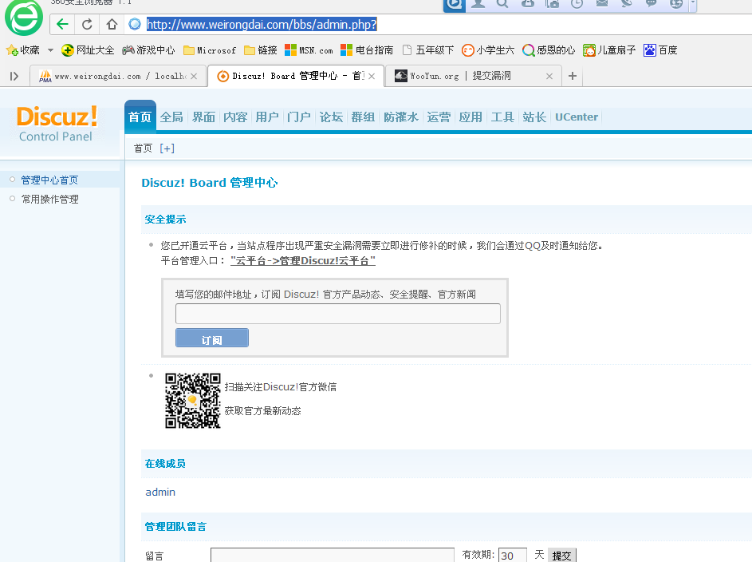752x562 pixels.
Task: Open the 链接 bookmark folder
Action: [x=261, y=50]
